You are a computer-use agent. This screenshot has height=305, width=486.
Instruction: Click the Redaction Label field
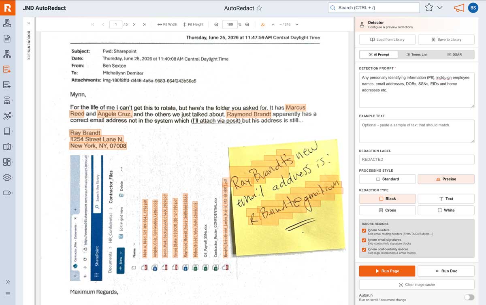(x=417, y=160)
